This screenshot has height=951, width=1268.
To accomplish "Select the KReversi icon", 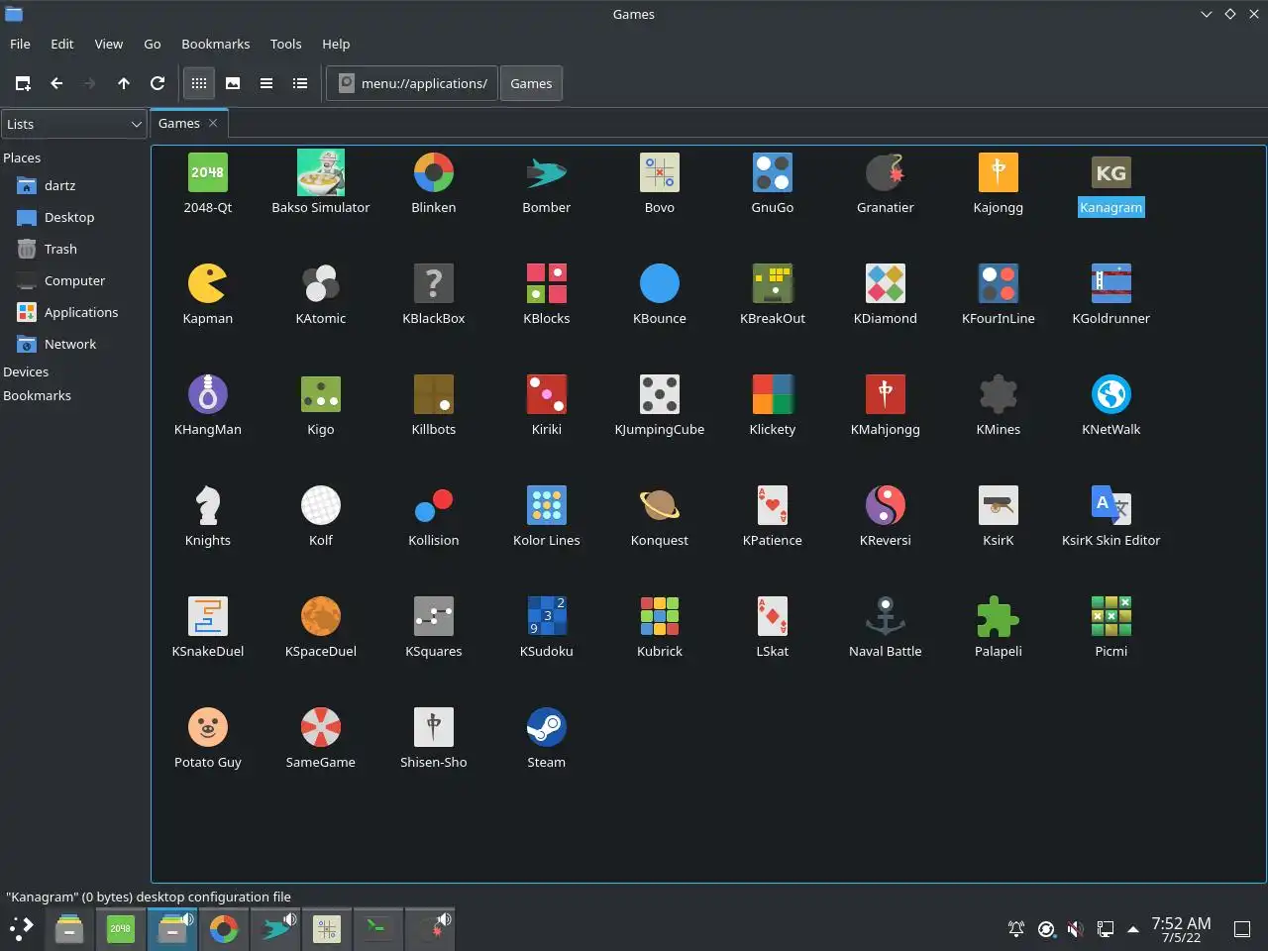I will point(886,505).
